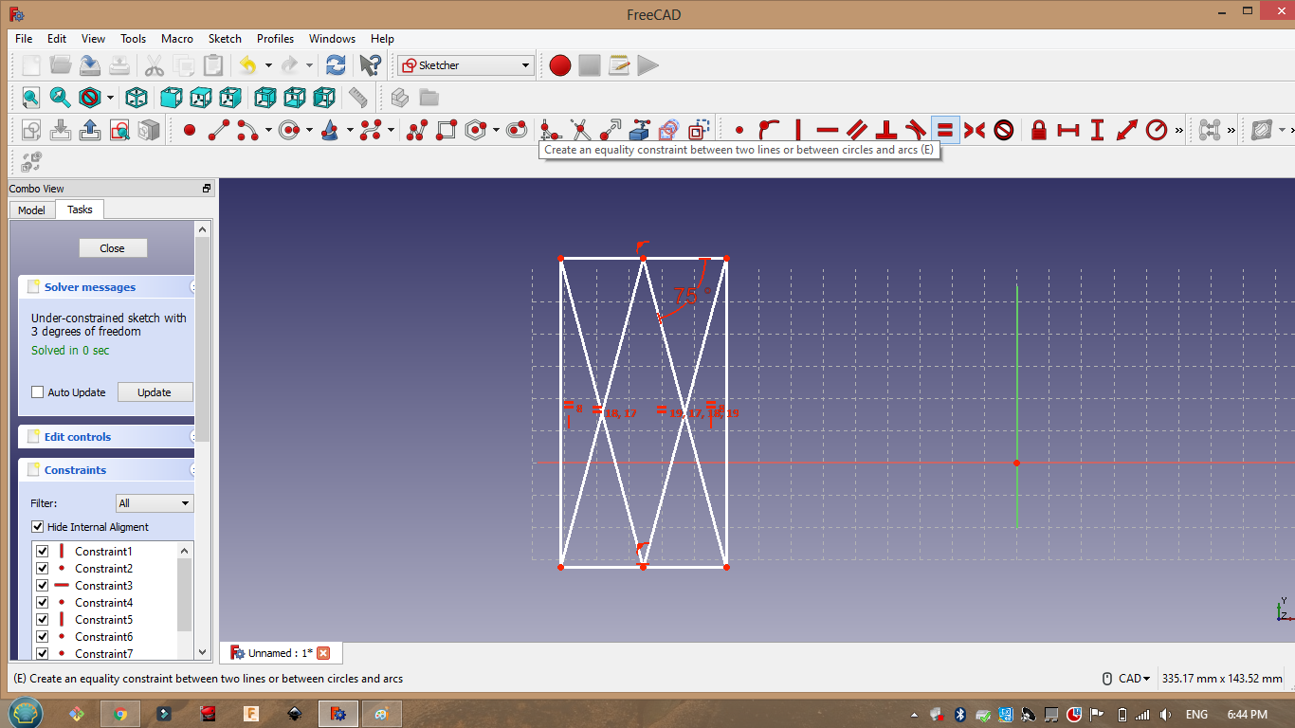The image size is (1295, 728).
Task: Open the Profiles menu
Action: pos(275,39)
